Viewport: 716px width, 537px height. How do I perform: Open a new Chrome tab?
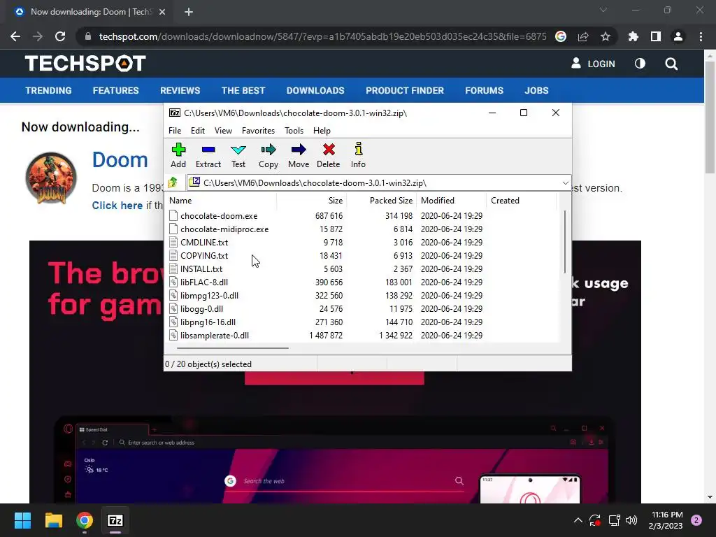[189, 12]
